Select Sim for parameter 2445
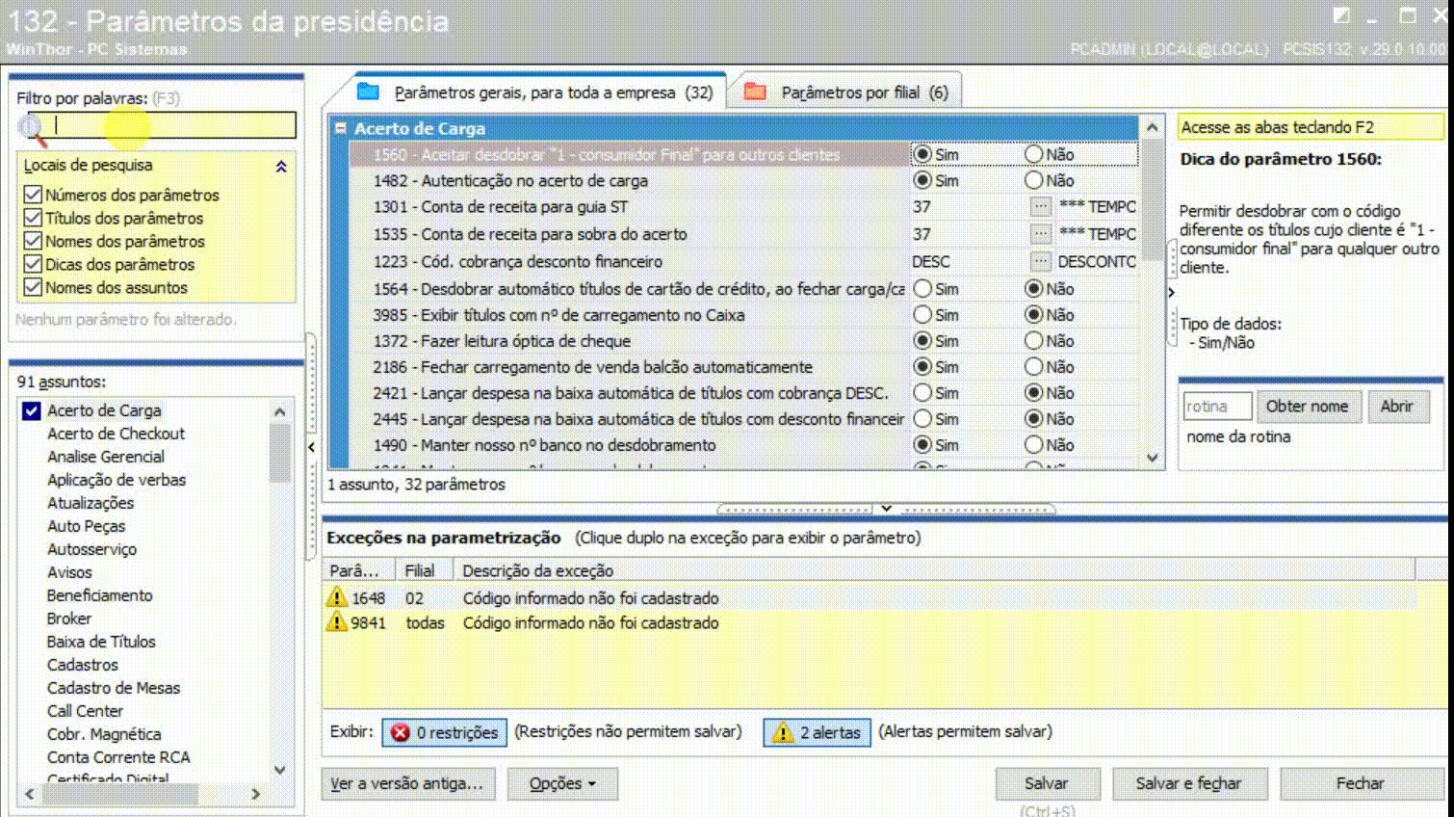This screenshot has width=1454, height=817. point(922,418)
